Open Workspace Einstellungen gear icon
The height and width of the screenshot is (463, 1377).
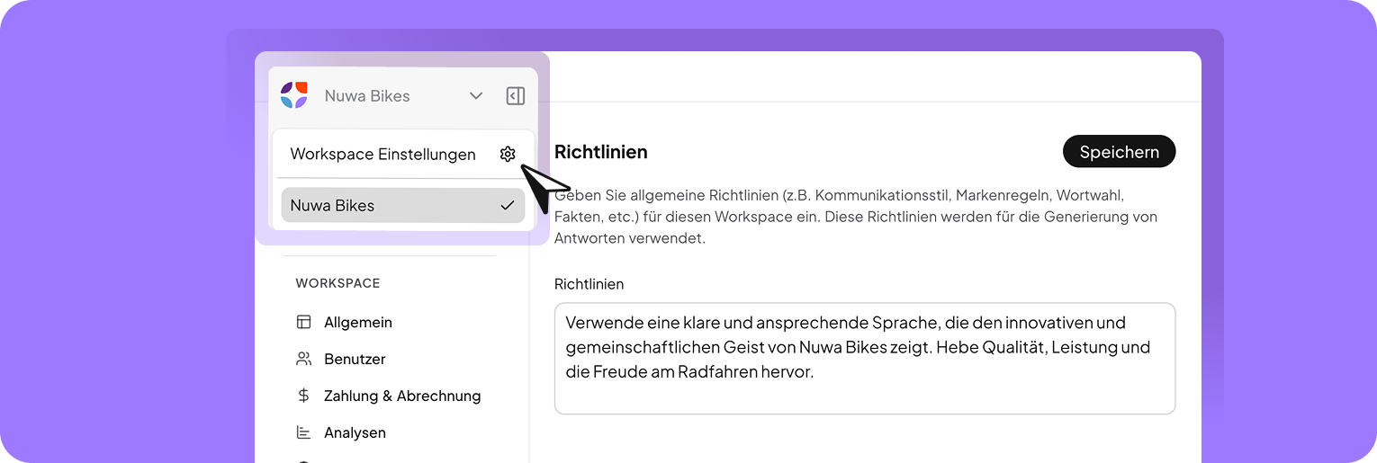508,154
